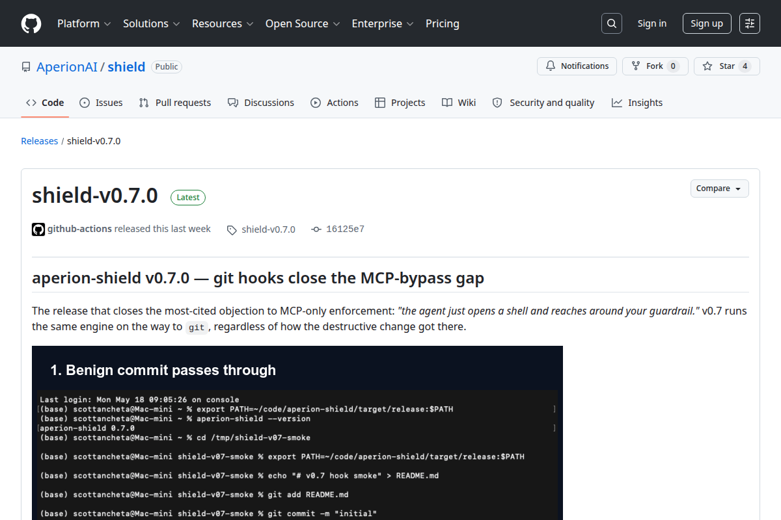The width and height of the screenshot is (781, 520).
Task: Open the terminal demo image
Action: pyautogui.click(x=297, y=433)
